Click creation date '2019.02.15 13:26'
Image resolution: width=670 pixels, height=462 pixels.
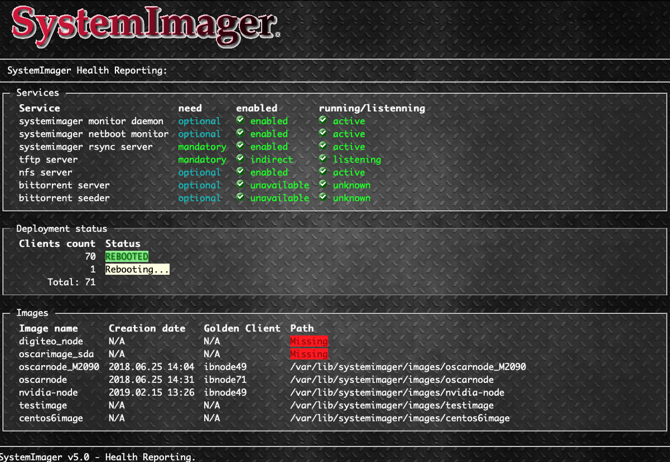coord(152,392)
